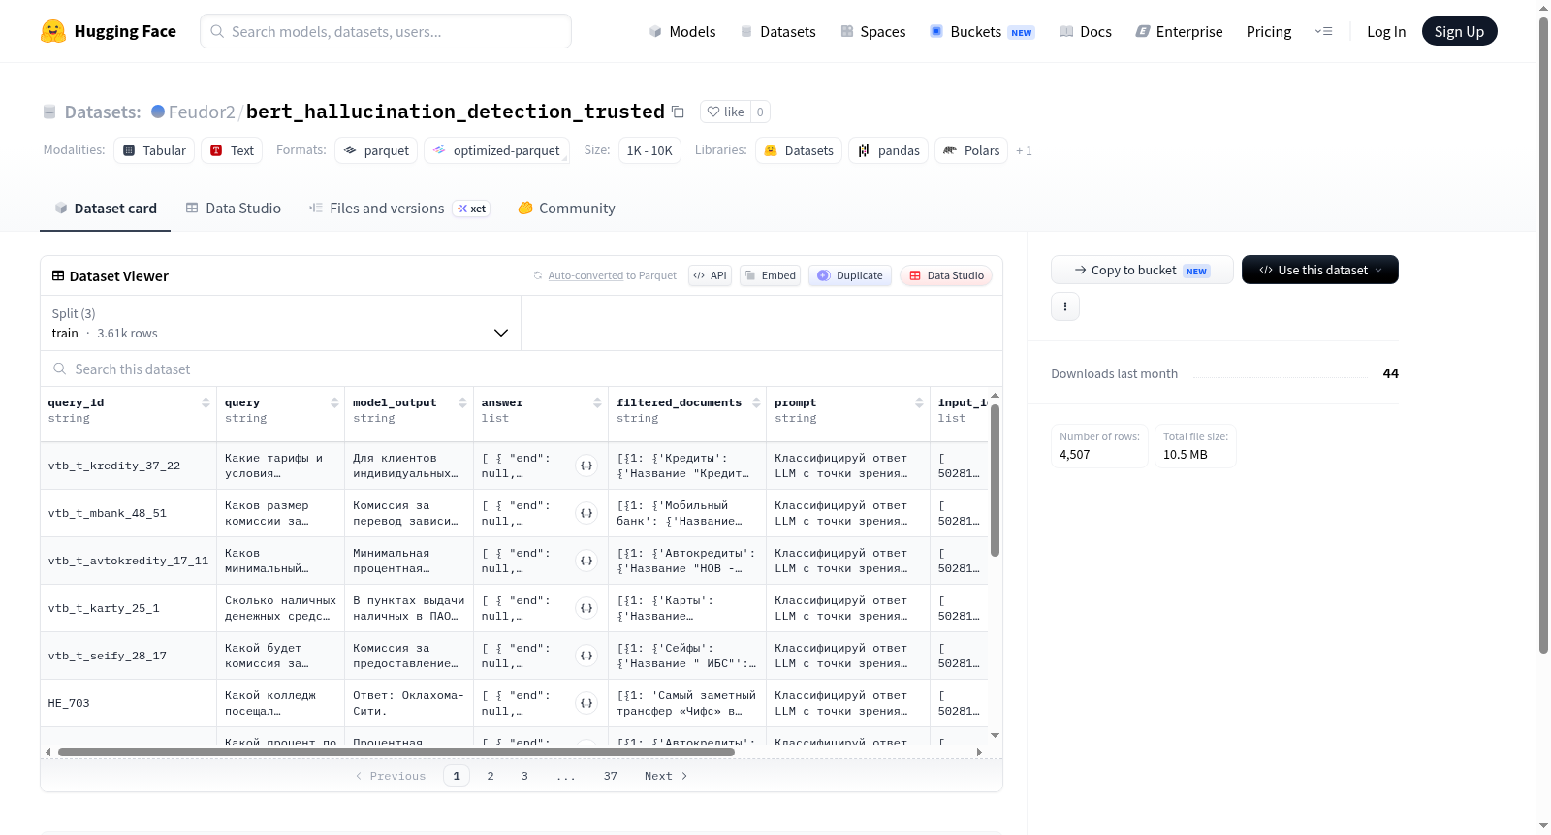Switch to the Data Studio tab
Screen dimensions: 1551x835
coord(234,209)
